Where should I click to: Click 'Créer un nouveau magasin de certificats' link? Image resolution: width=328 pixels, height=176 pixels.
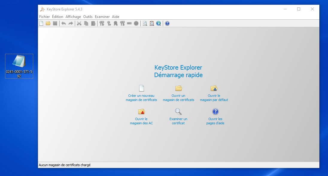click(x=142, y=98)
